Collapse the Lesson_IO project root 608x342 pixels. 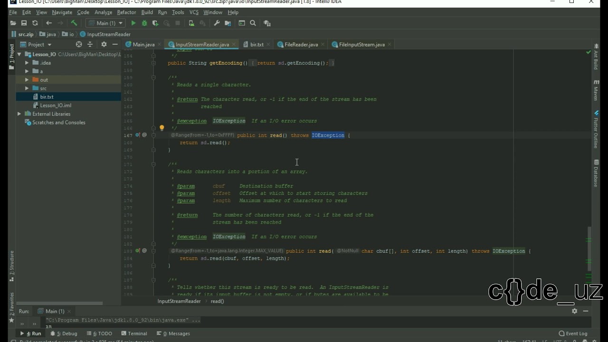(19, 54)
